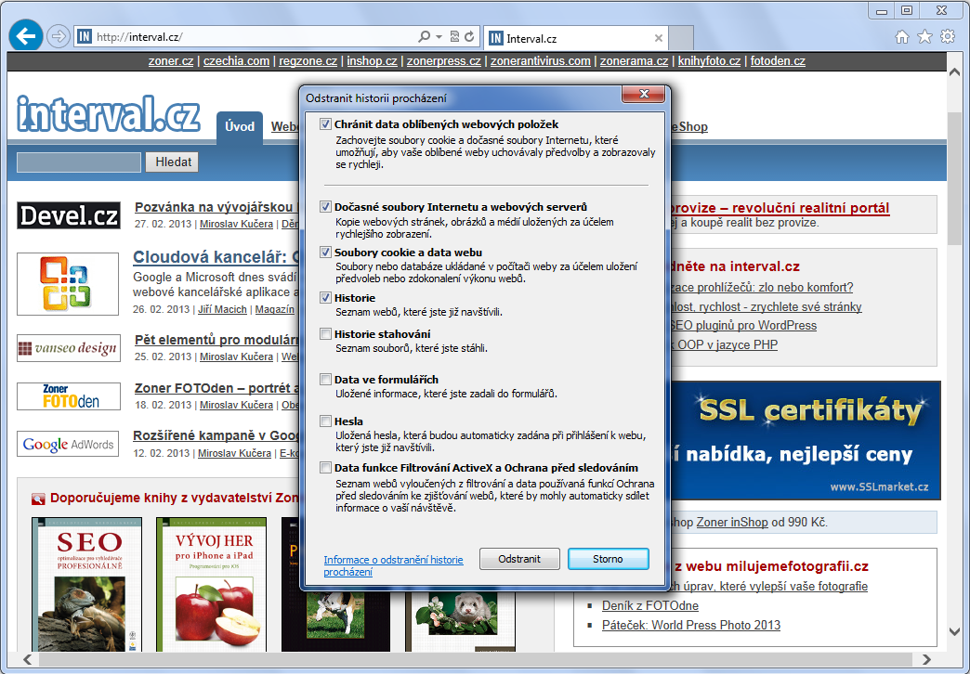Open SEO pluginů pro WordPress link
970x674 pixels.
[743, 326]
